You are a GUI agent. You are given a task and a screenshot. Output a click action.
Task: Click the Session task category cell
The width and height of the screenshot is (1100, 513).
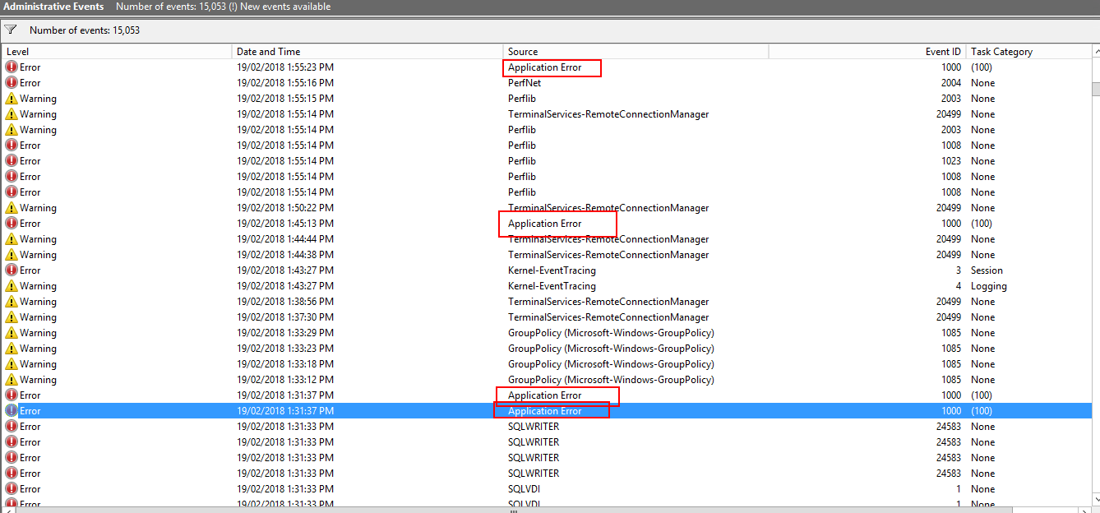tap(987, 270)
